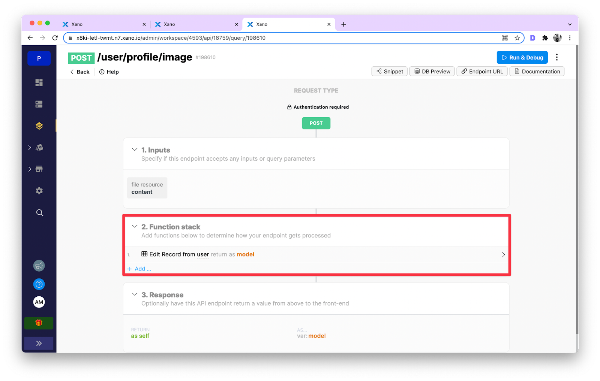Image resolution: width=600 pixels, height=381 pixels.
Task: Switch to the middle Xano browser tab
Action: pyautogui.click(x=195, y=24)
